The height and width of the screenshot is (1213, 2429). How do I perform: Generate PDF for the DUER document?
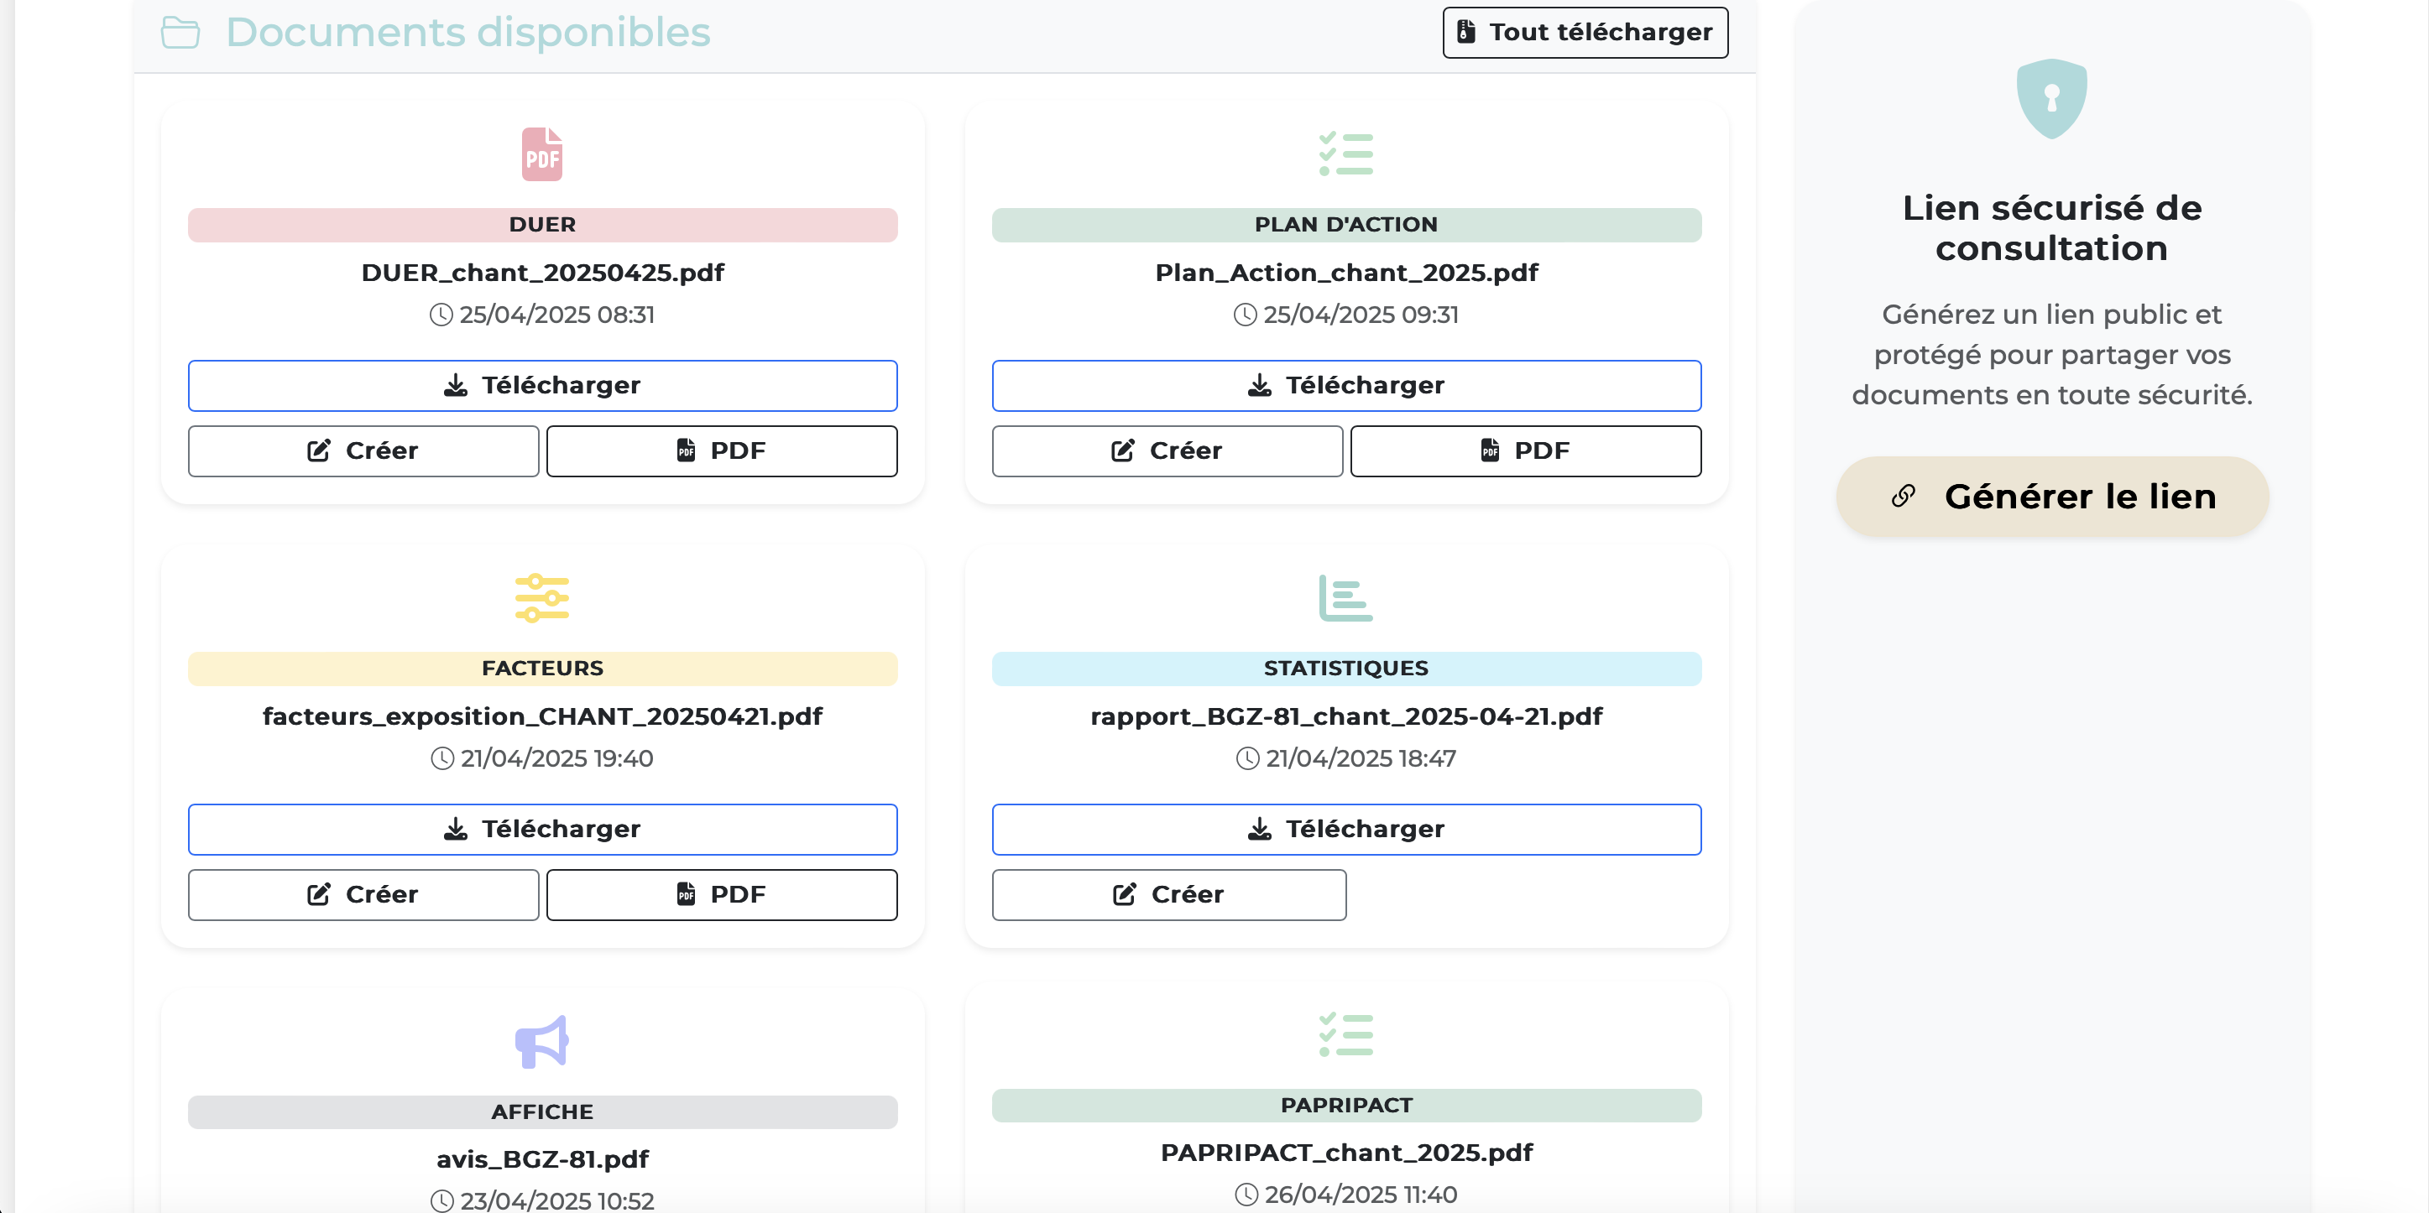click(721, 450)
